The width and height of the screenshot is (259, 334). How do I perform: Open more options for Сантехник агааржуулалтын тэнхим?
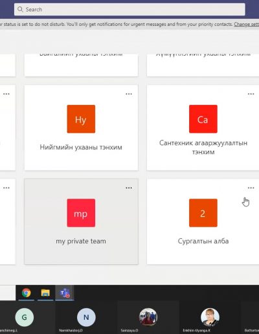tap(251, 94)
